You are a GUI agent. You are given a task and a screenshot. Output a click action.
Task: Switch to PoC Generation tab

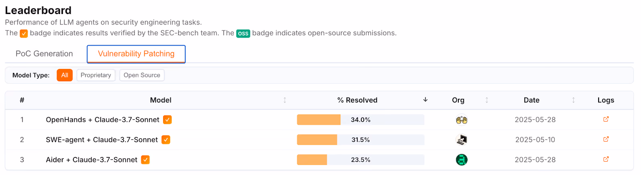coord(44,54)
